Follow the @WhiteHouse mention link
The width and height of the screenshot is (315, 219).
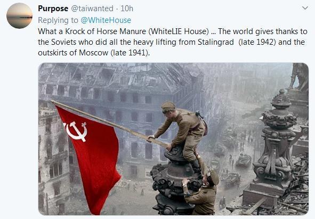click(106, 20)
